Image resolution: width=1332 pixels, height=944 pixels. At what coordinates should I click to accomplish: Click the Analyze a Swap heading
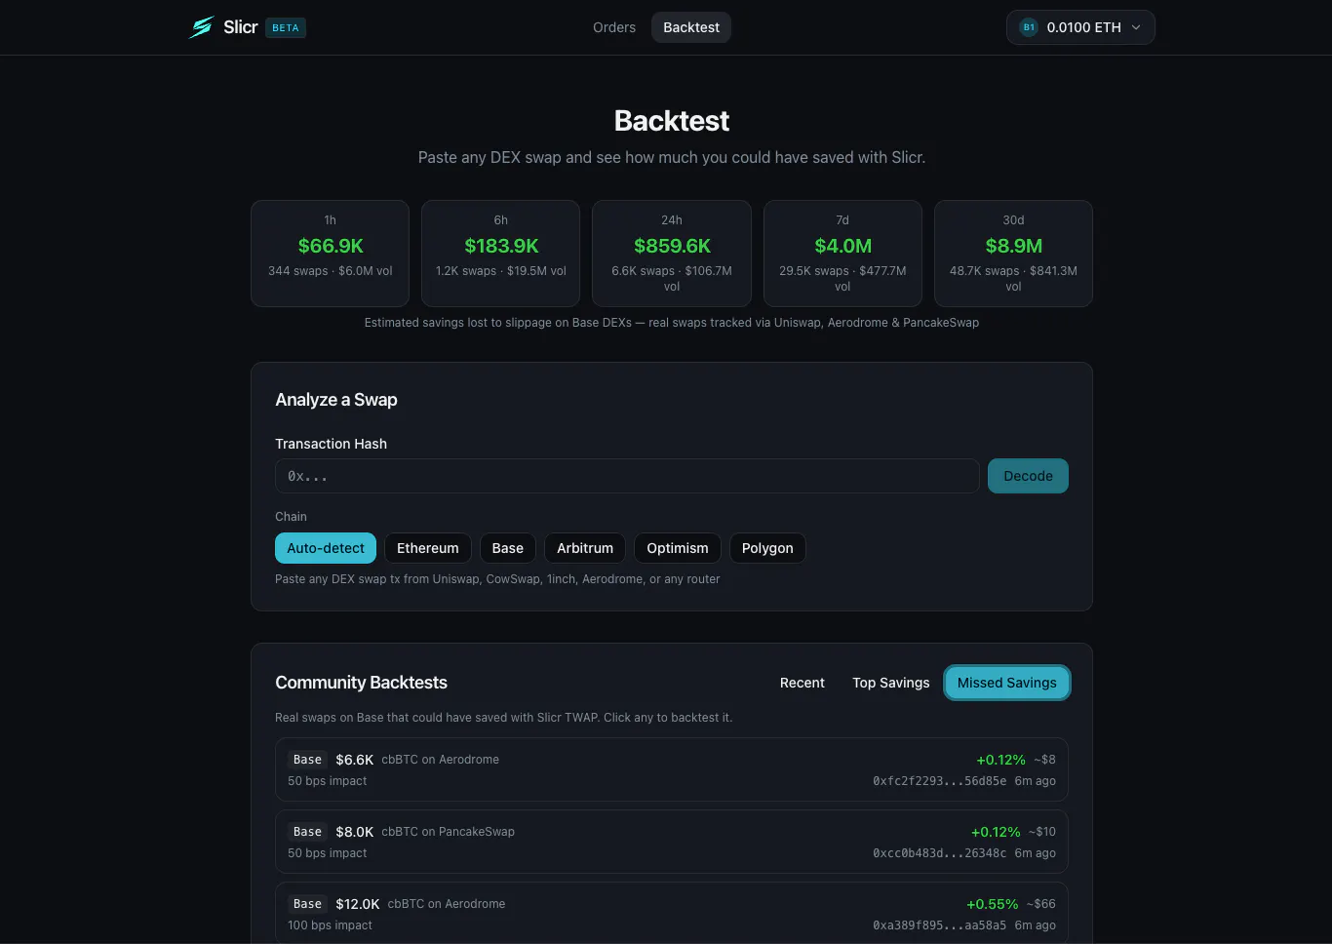336,400
